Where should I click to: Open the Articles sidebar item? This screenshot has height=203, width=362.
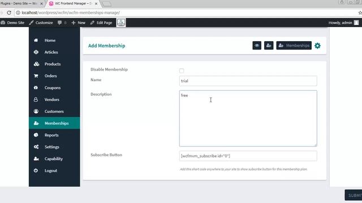(x=54, y=52)
